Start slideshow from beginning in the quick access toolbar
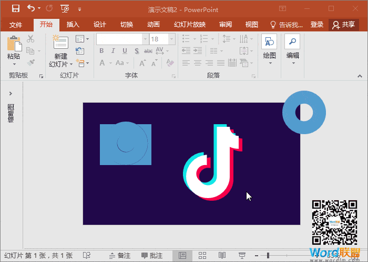 [65, 9]
